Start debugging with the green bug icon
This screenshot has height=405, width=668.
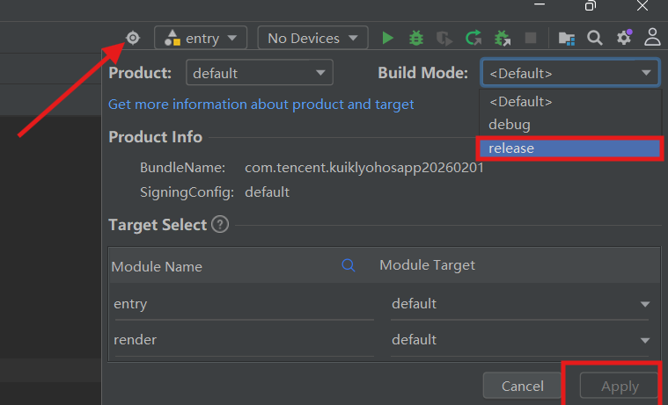pyautogui.click(x=416, y=38)
